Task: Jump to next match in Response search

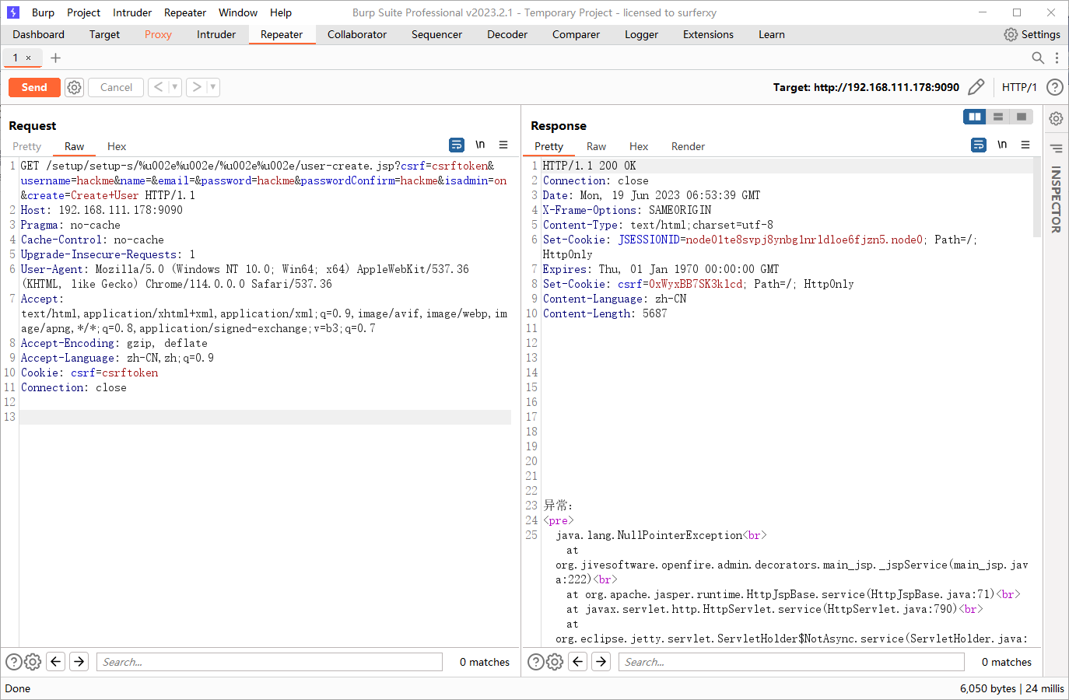Action: (601, 662)
